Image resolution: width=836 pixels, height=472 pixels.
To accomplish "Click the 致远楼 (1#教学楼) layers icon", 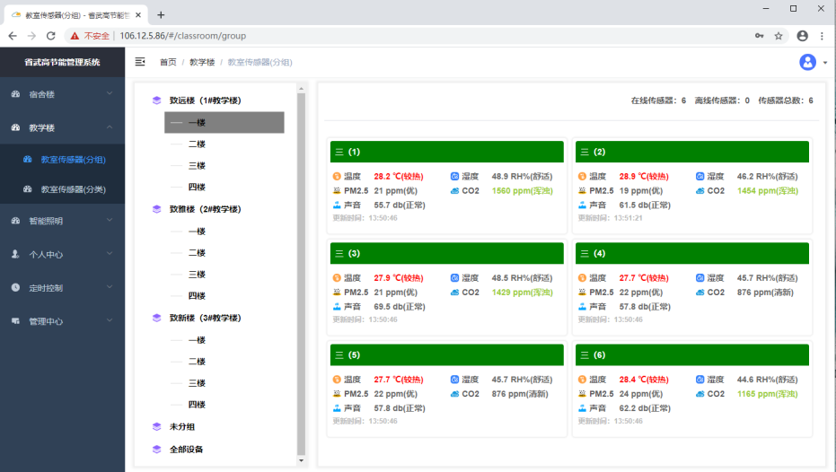I will [157, 101].
